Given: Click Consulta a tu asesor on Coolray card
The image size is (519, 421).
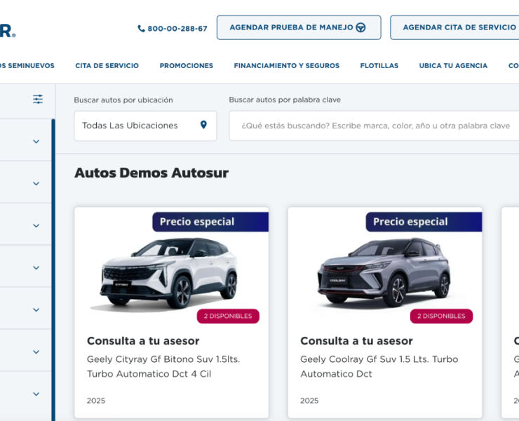Looking at the screenshot, I should pyautogui.click(x=356, y=341).
